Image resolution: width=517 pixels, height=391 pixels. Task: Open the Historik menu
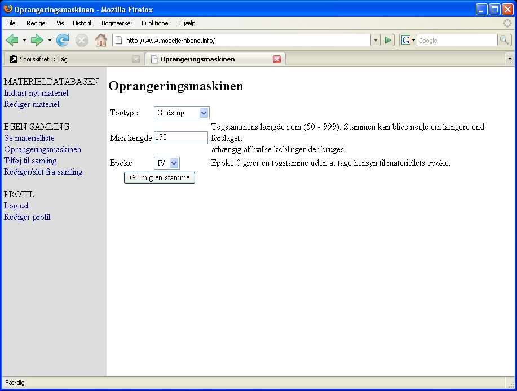[x=83, y=23]
